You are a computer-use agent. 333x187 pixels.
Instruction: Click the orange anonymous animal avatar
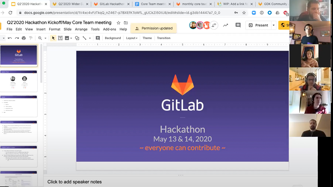(207, 25)
